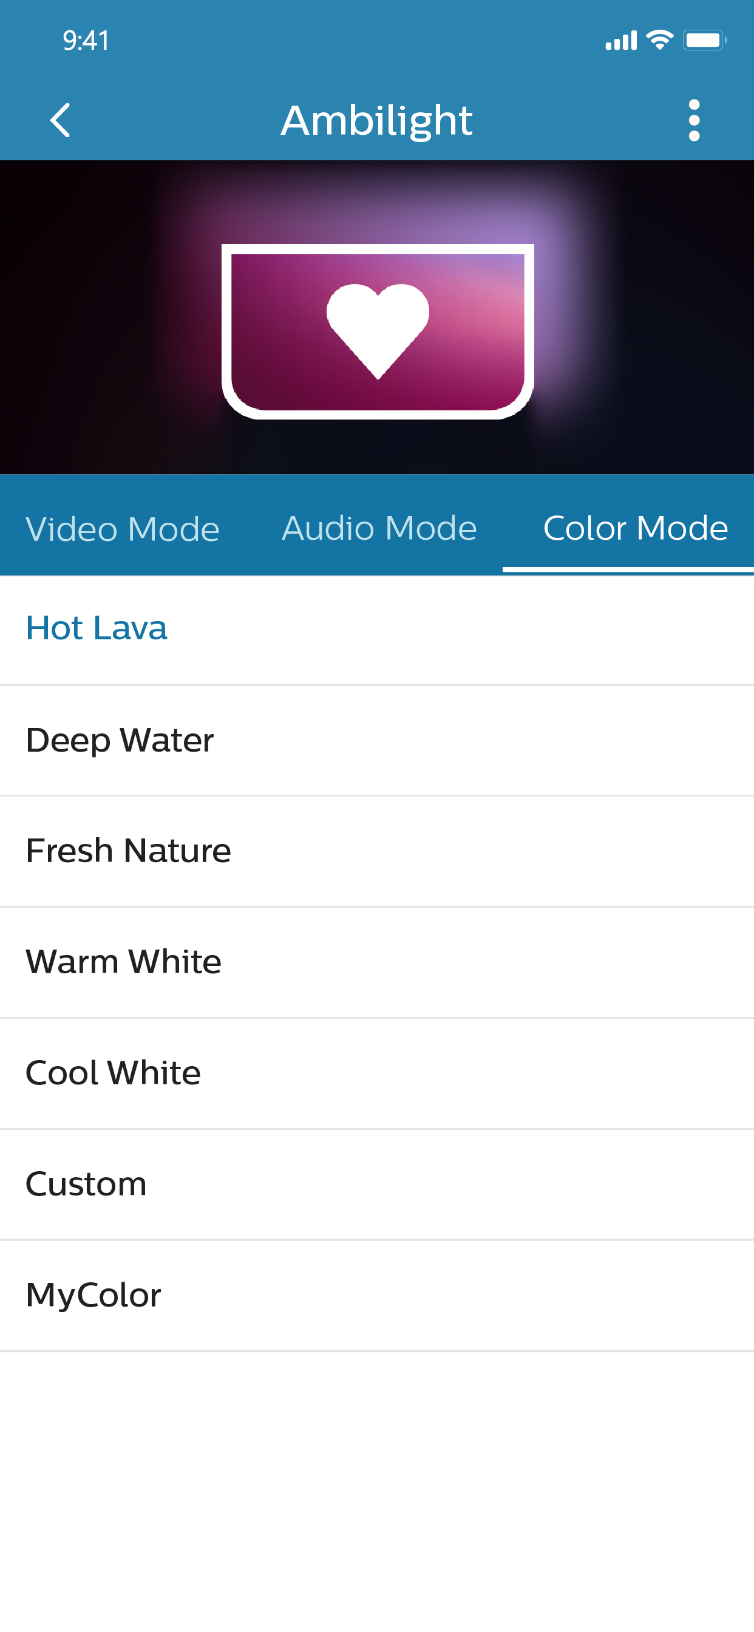Screen dimensions: 754x1632
Task: Tap the Wi-Fi status icon
Action: [x=659, y=41]
